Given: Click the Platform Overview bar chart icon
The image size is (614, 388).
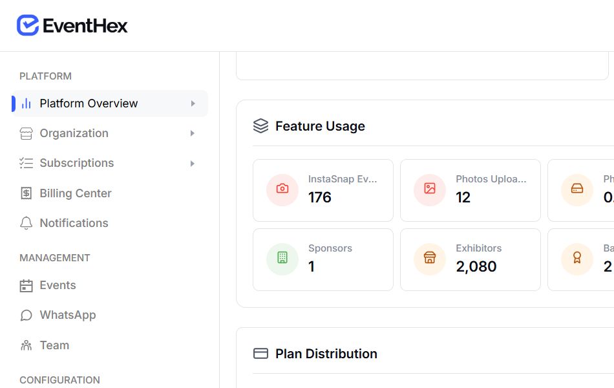Looking at the screenshot, I should pos(26,103).
